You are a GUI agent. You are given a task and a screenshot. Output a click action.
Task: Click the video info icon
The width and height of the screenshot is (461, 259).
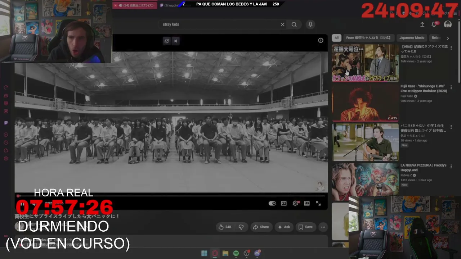(321, 40)
